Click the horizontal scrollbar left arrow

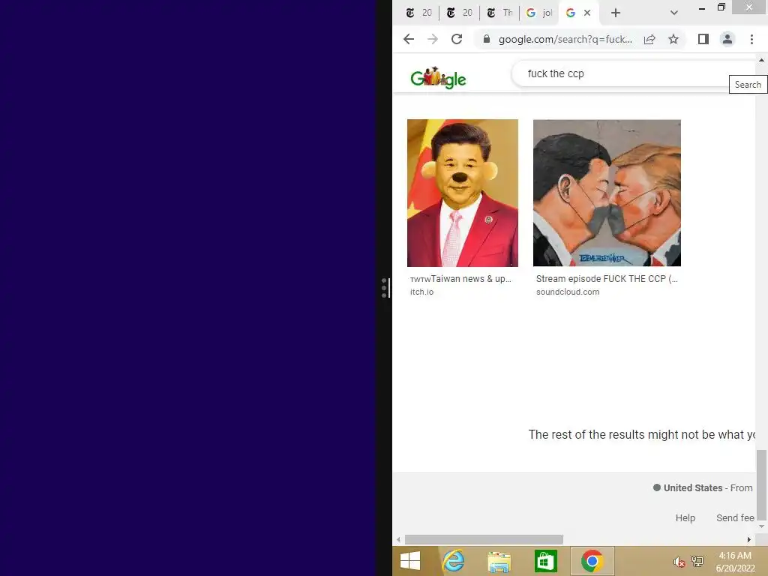pyautogui.click(x=398, y=539)
